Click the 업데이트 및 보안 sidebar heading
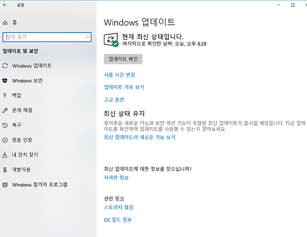The width and height of the screenshot is (307, 237). pos(20,51)
